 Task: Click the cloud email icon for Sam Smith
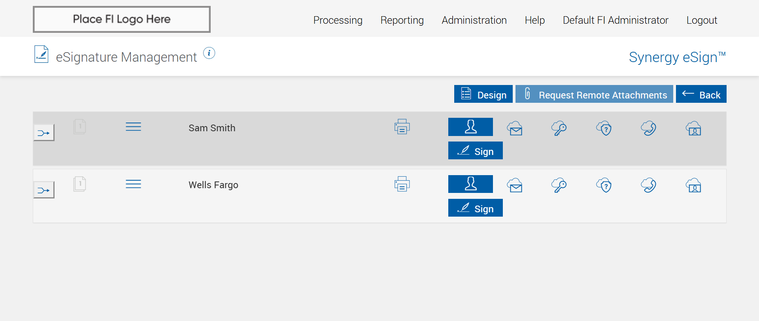pyautogui.click(x=515, y=128)
